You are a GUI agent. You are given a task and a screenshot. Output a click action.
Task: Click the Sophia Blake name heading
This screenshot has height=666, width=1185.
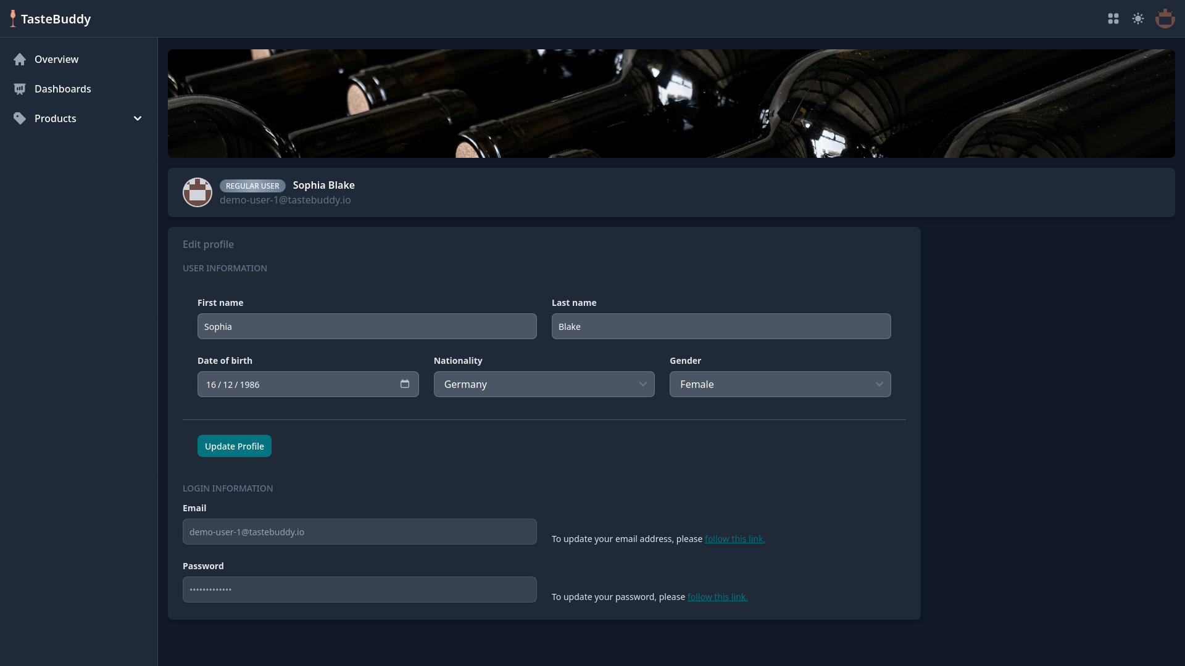coord(324,185)
